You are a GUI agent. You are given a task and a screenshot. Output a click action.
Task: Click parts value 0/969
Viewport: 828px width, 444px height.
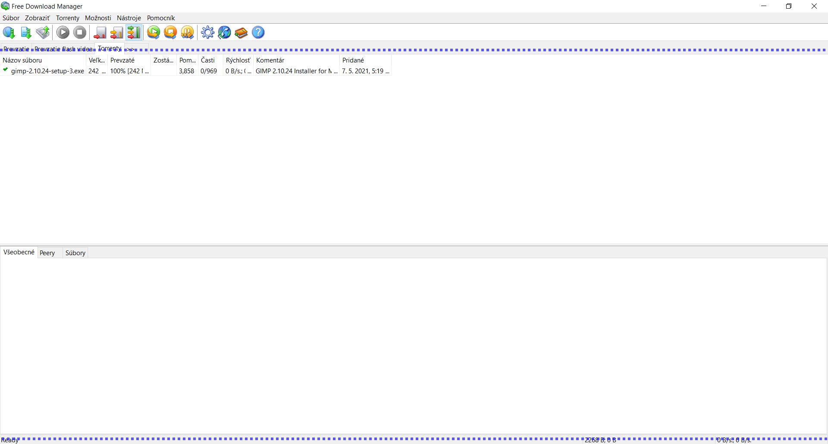209,71
